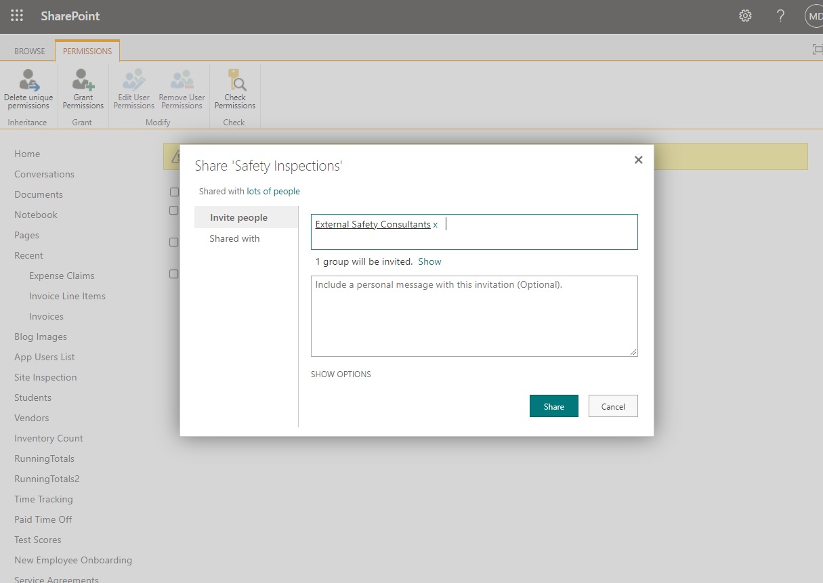Click the teal Share button

tap(553, 406)
